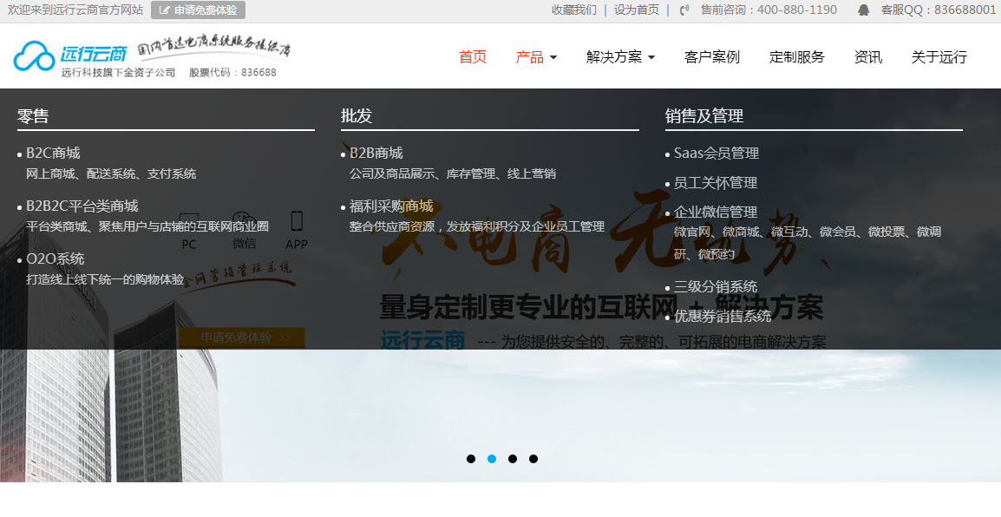Click the phone icon beside 售前咨询
Viewport: 1001px width, 517px height.
[684, 10]
